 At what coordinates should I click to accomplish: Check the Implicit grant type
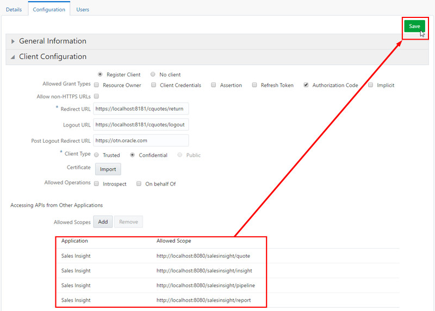point(370,85)
